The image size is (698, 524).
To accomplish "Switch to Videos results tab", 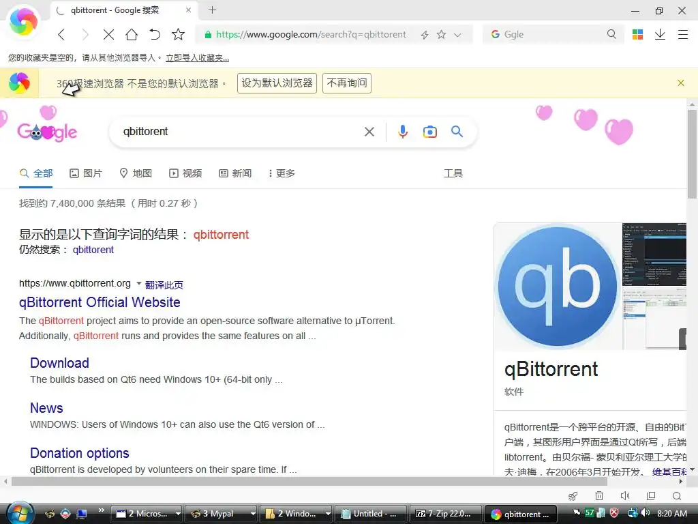I will click(185, 173).
